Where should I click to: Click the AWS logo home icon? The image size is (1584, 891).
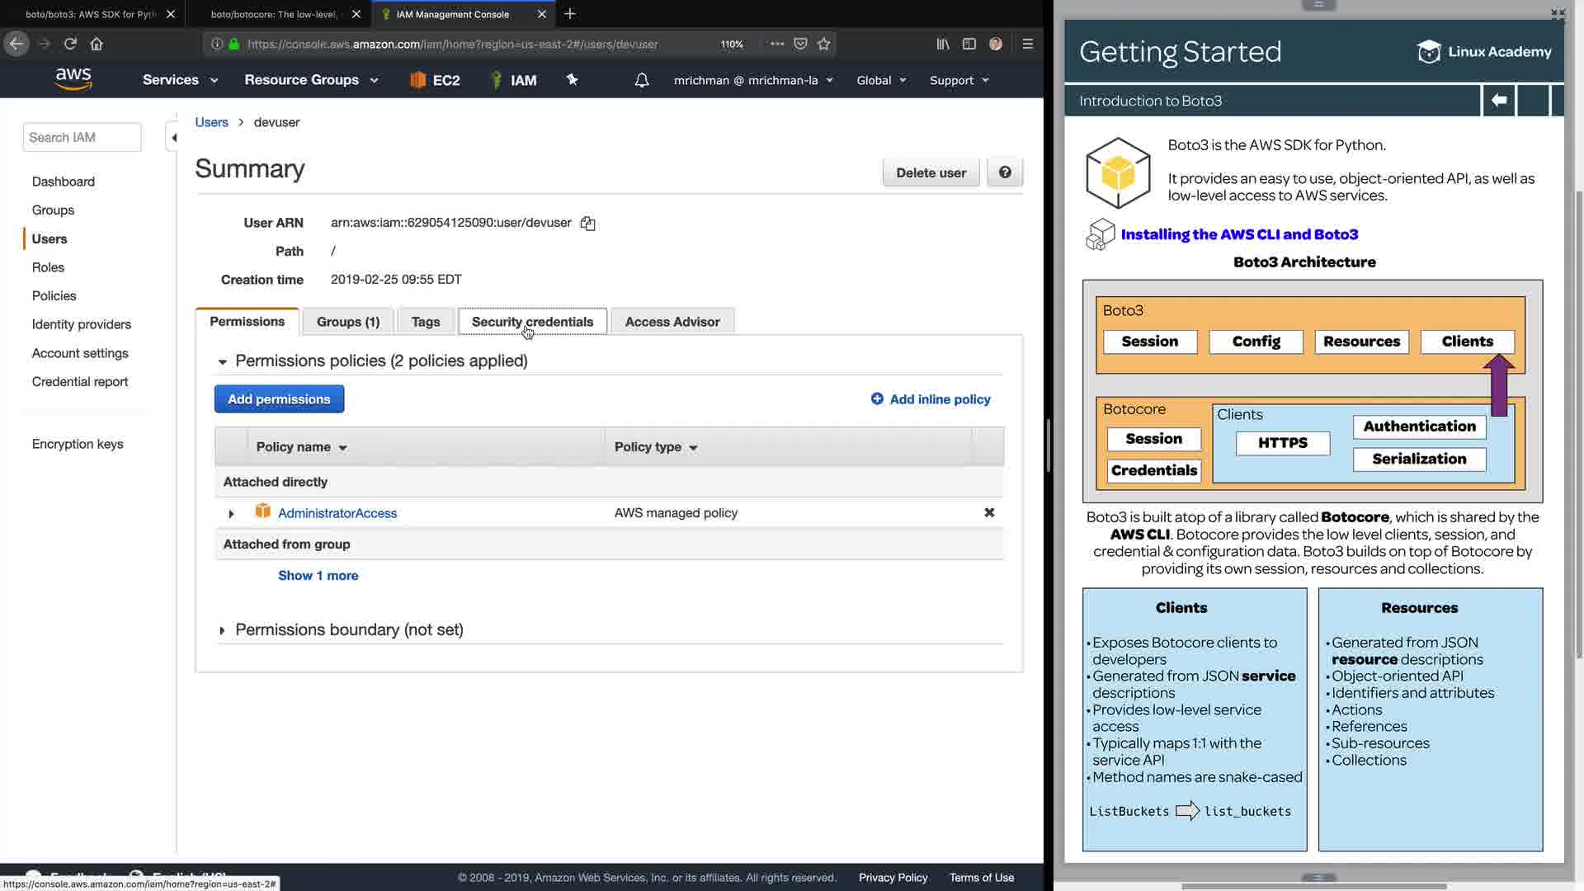click(x=73, y=79)
